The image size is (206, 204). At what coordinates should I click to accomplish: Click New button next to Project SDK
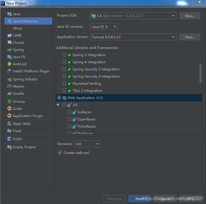(x=190, y=16)
